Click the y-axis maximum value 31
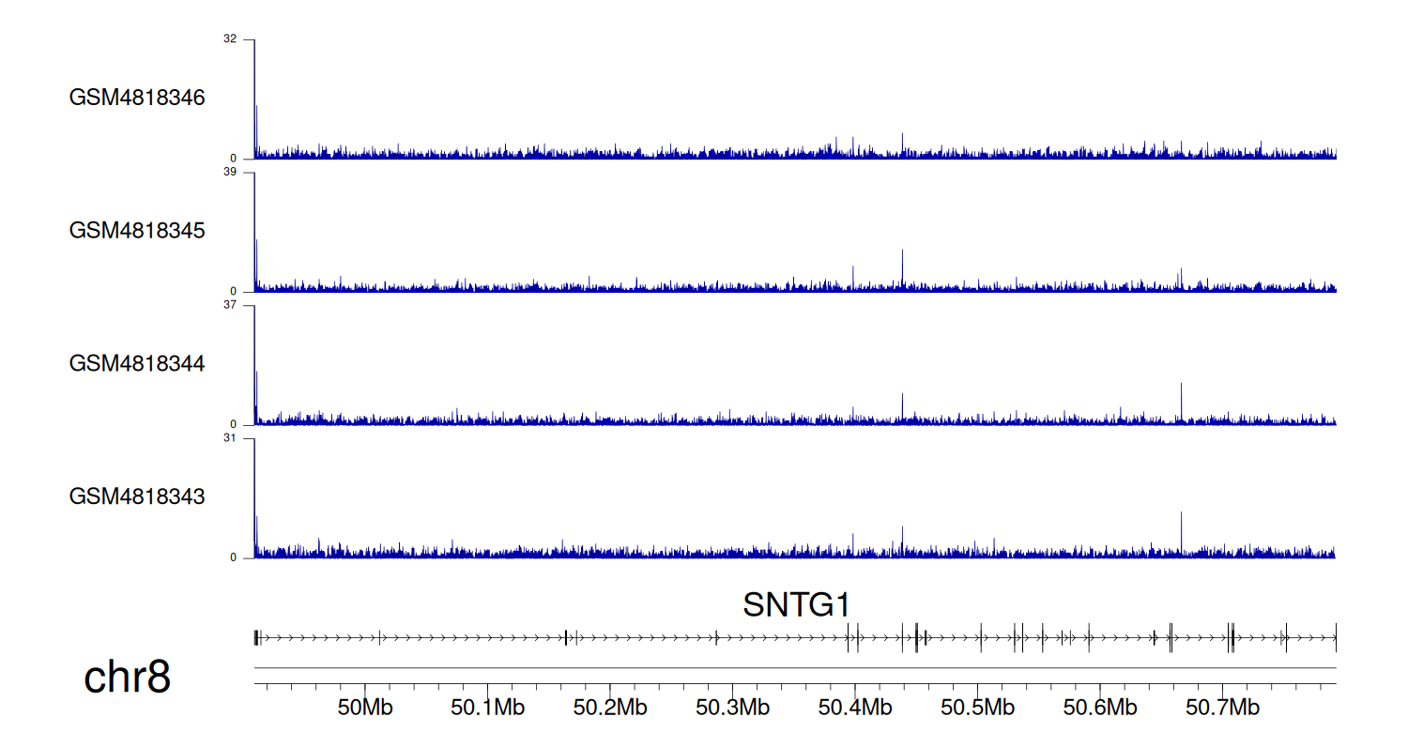The height and width of the screenshot is (732, 1408). (230, 438)
